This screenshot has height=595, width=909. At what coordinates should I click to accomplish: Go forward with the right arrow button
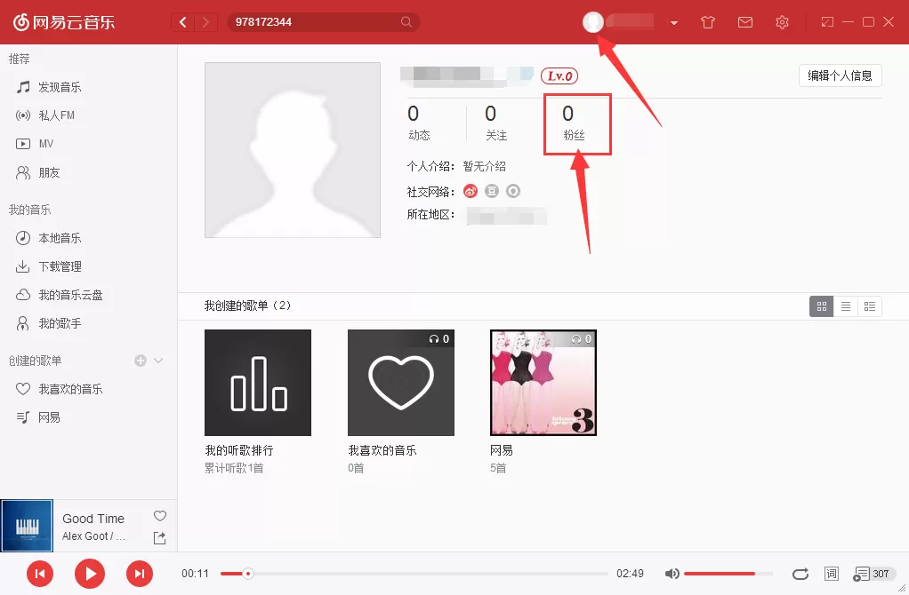[205, 22]
